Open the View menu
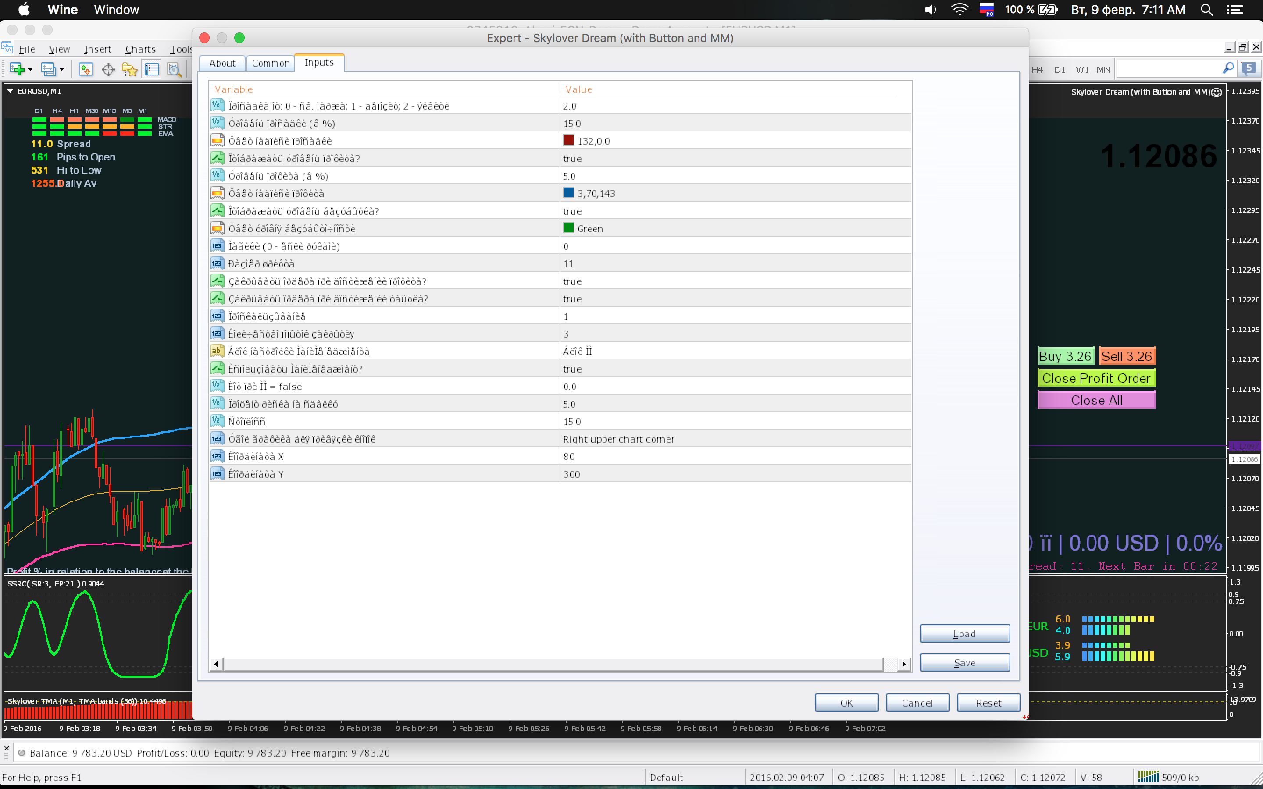 click(x=60, y=49)
